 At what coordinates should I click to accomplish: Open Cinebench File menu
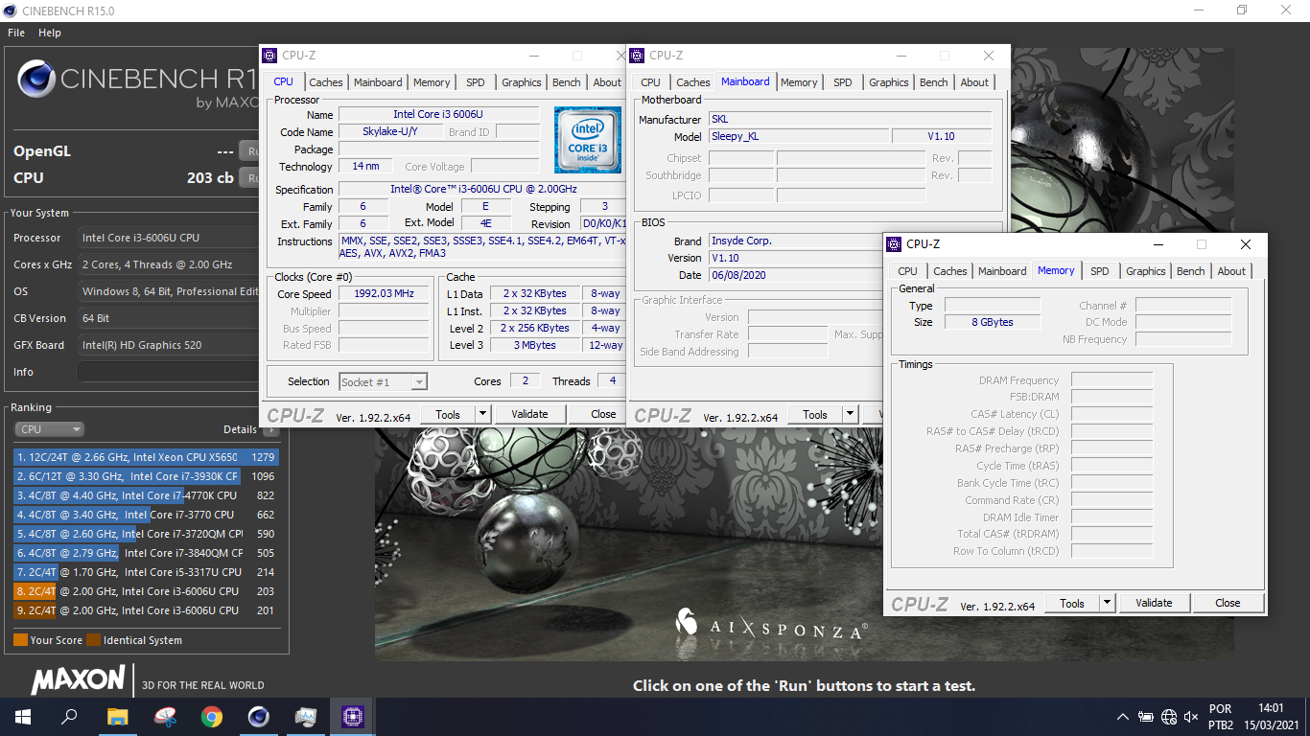pos(16,33)
